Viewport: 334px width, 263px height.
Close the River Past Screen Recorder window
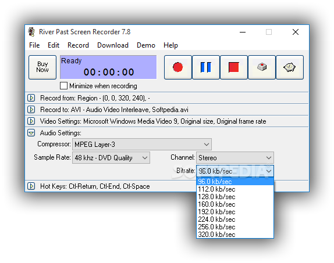296,32
